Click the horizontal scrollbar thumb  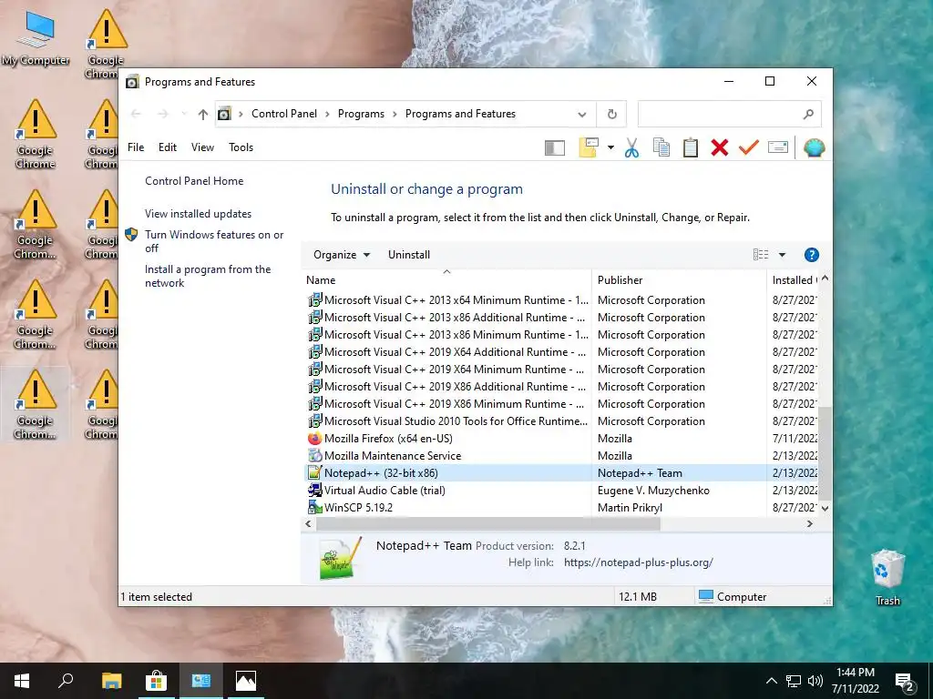488,524
